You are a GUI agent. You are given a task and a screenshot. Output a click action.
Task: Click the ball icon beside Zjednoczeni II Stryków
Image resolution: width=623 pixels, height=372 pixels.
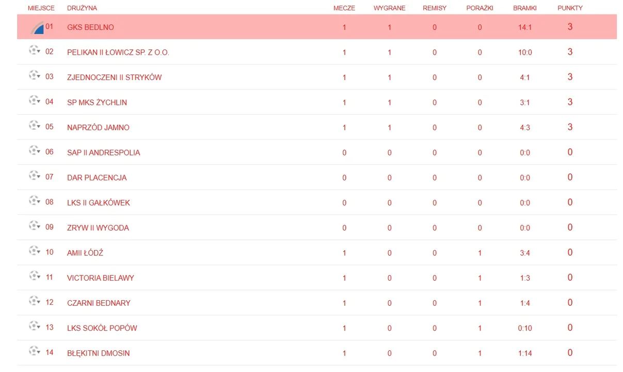34,75
